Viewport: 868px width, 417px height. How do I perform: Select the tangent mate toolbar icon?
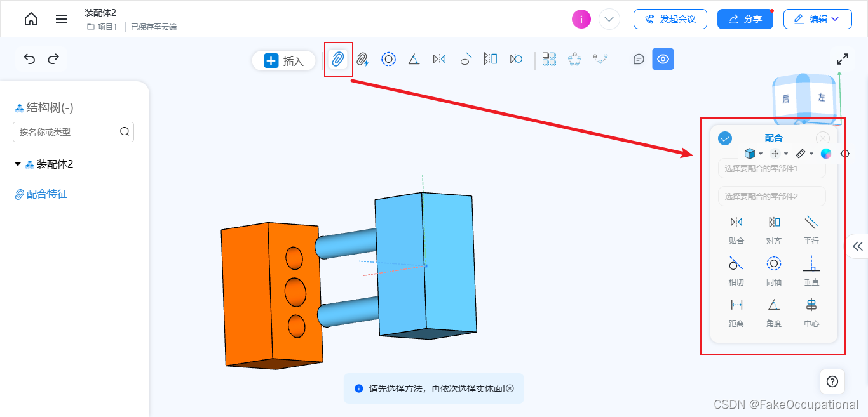466,59
